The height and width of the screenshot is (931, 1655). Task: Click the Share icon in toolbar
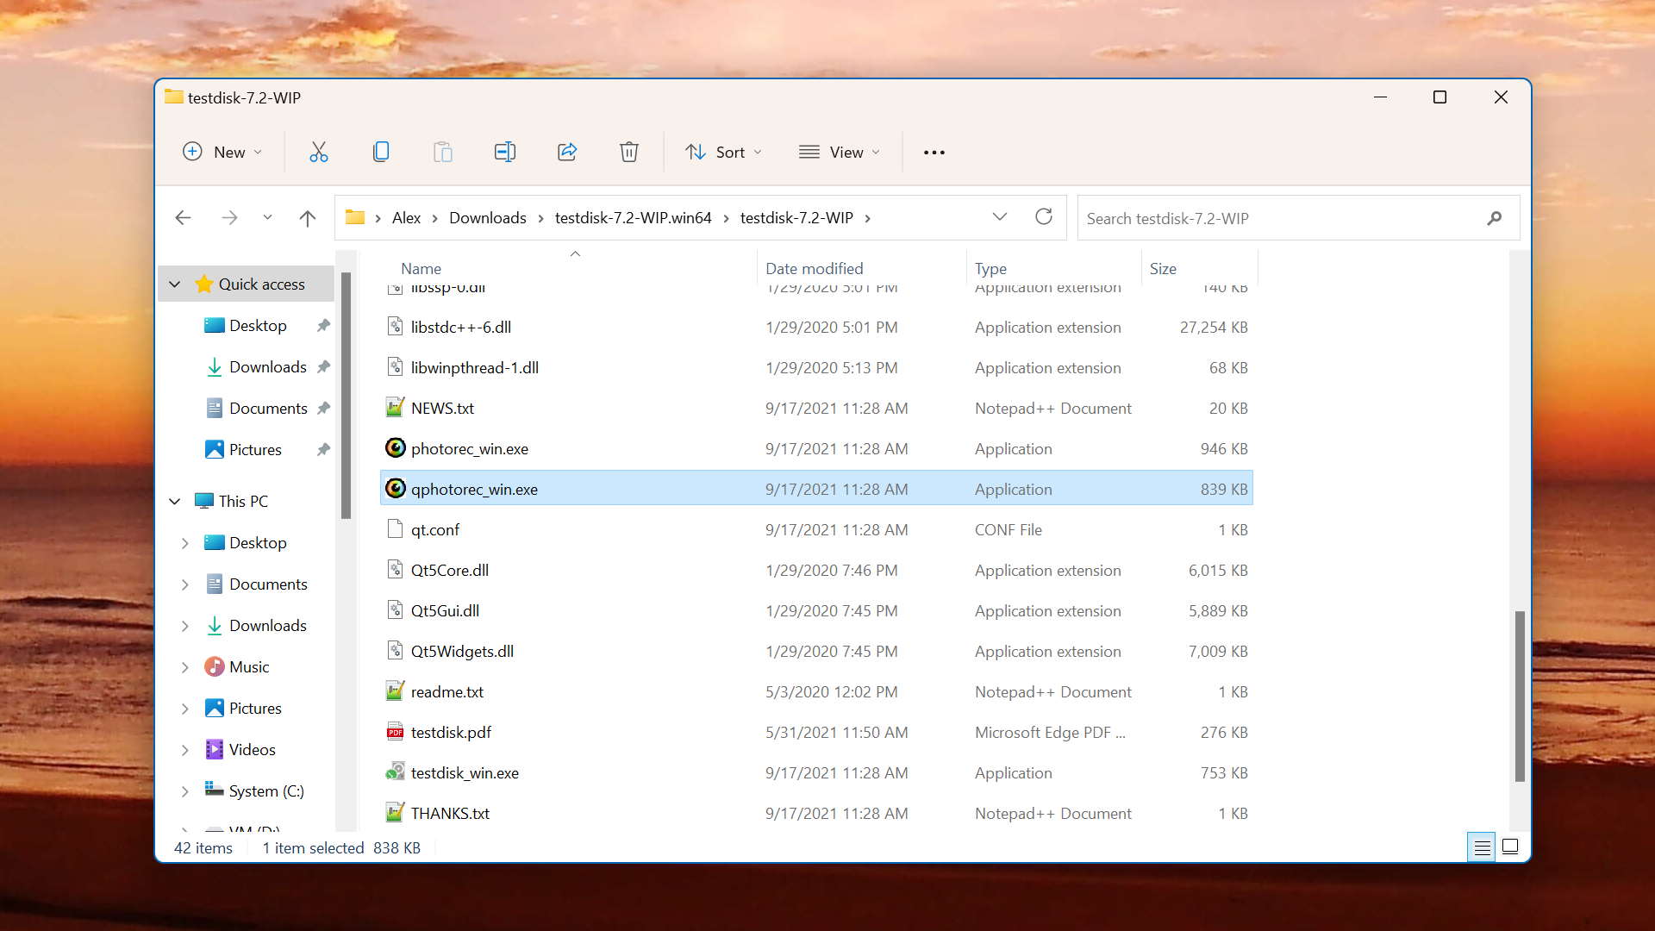tap(567, 153)
